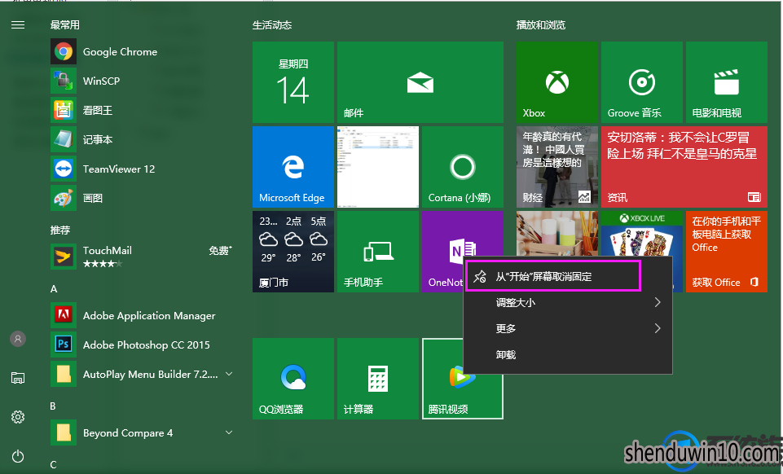
Task: Open the Xbox Live solitaire cards tile
Action: (x=642, y=234)
